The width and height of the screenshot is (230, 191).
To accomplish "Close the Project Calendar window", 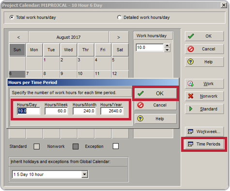I will pyautogui.click(x=224, y=5).
